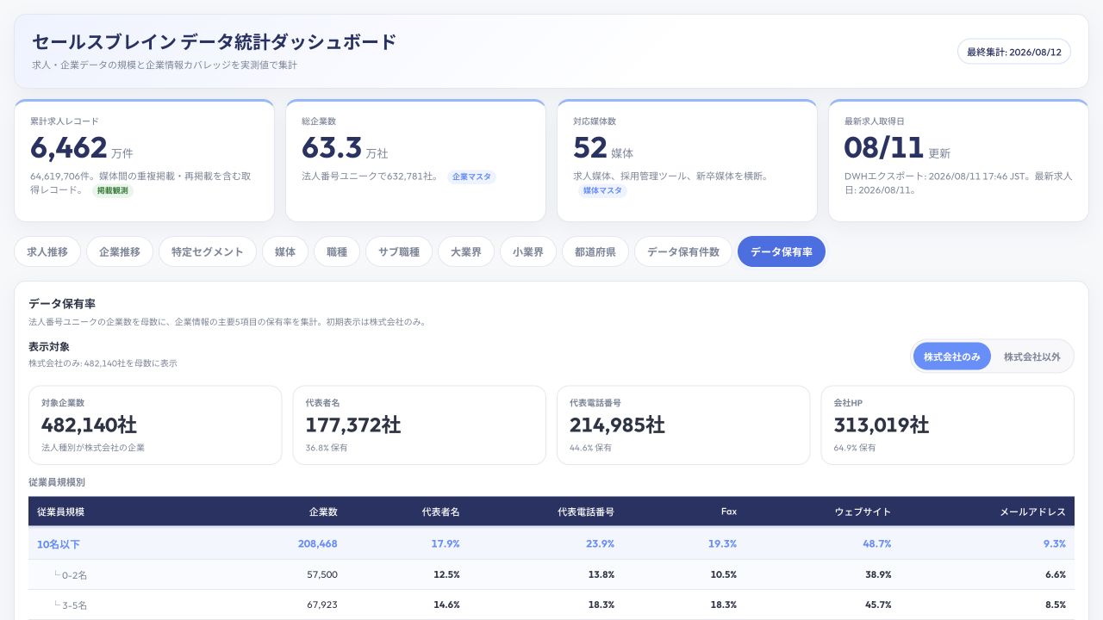
Task: Select the サブ職種 tab
Action: pos(399,252)
